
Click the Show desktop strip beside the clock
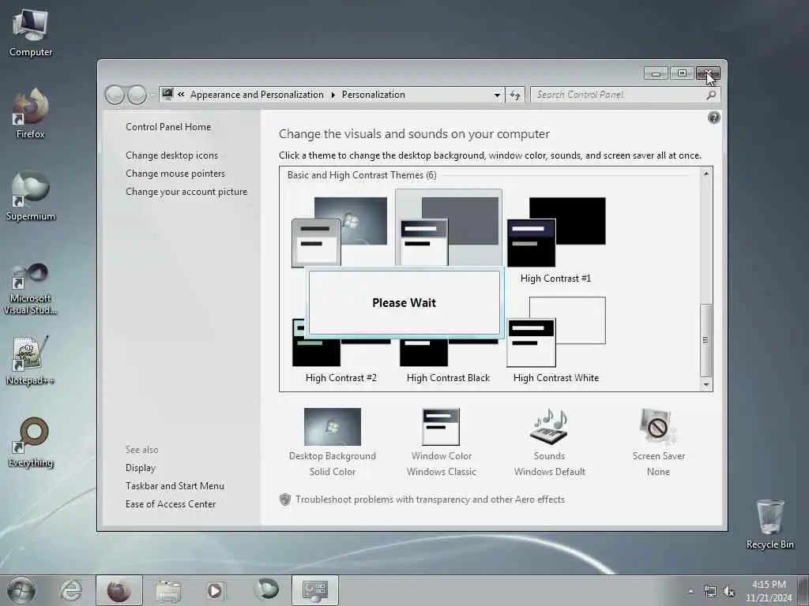click(x=804, y=590)
